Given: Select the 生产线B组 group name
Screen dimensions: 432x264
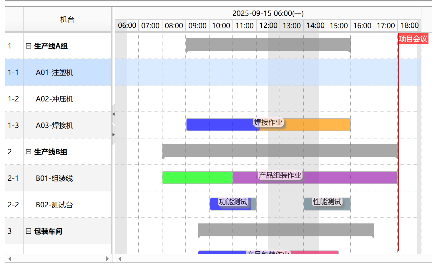Looking at the screenshot, I should 51,152.
